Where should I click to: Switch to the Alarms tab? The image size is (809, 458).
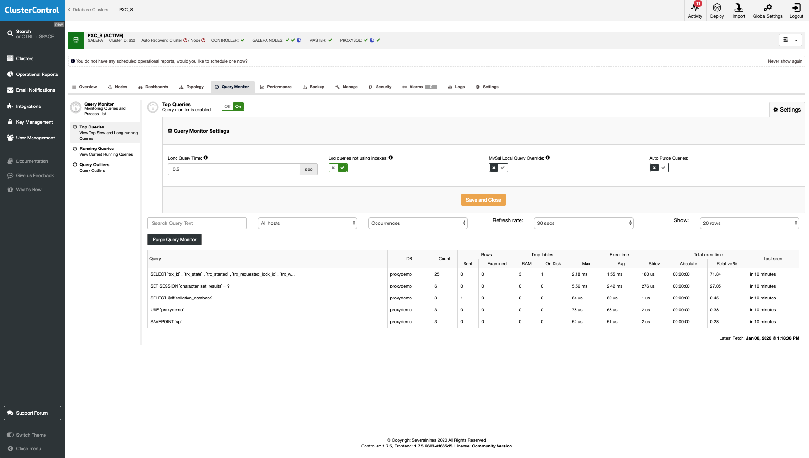point(420,87)
